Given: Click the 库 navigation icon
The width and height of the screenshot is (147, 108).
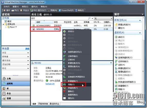Looking at the screenshot, I should coord(4,88).
